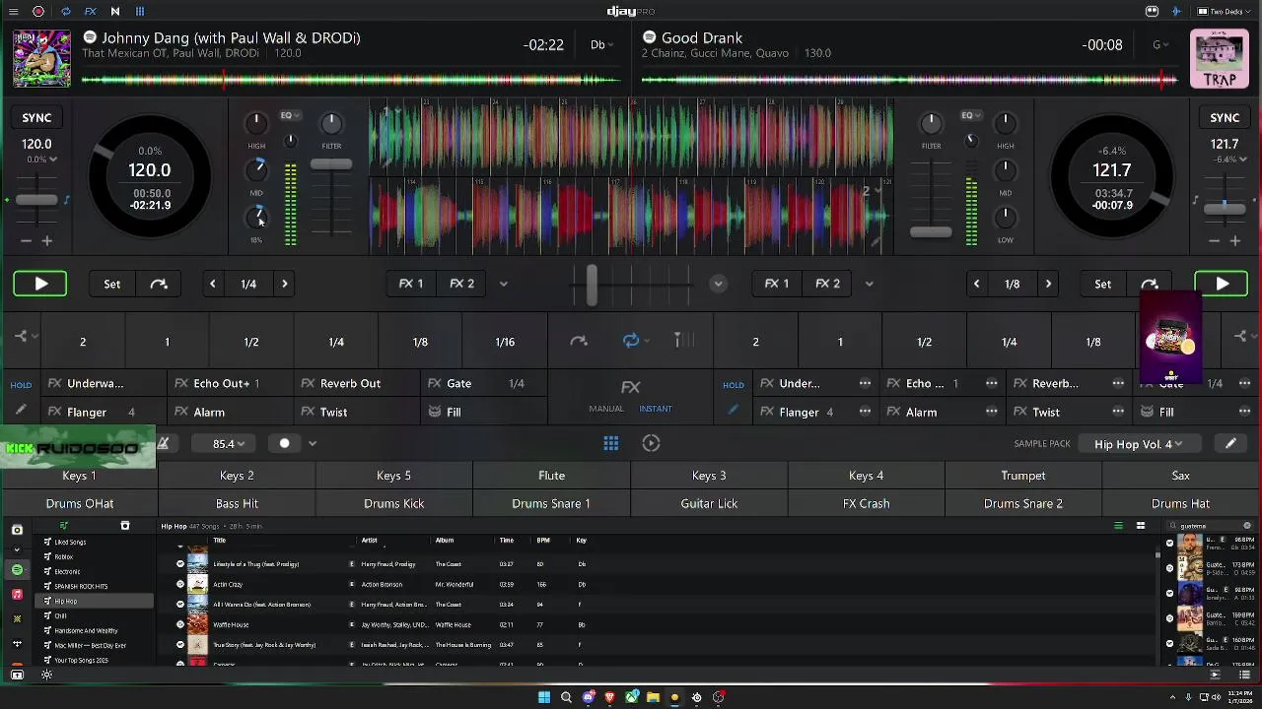This screenshot has height=709, width=1262.
Task: Open the left deck EQ mode dropdown
Action: tap(290, 115)
